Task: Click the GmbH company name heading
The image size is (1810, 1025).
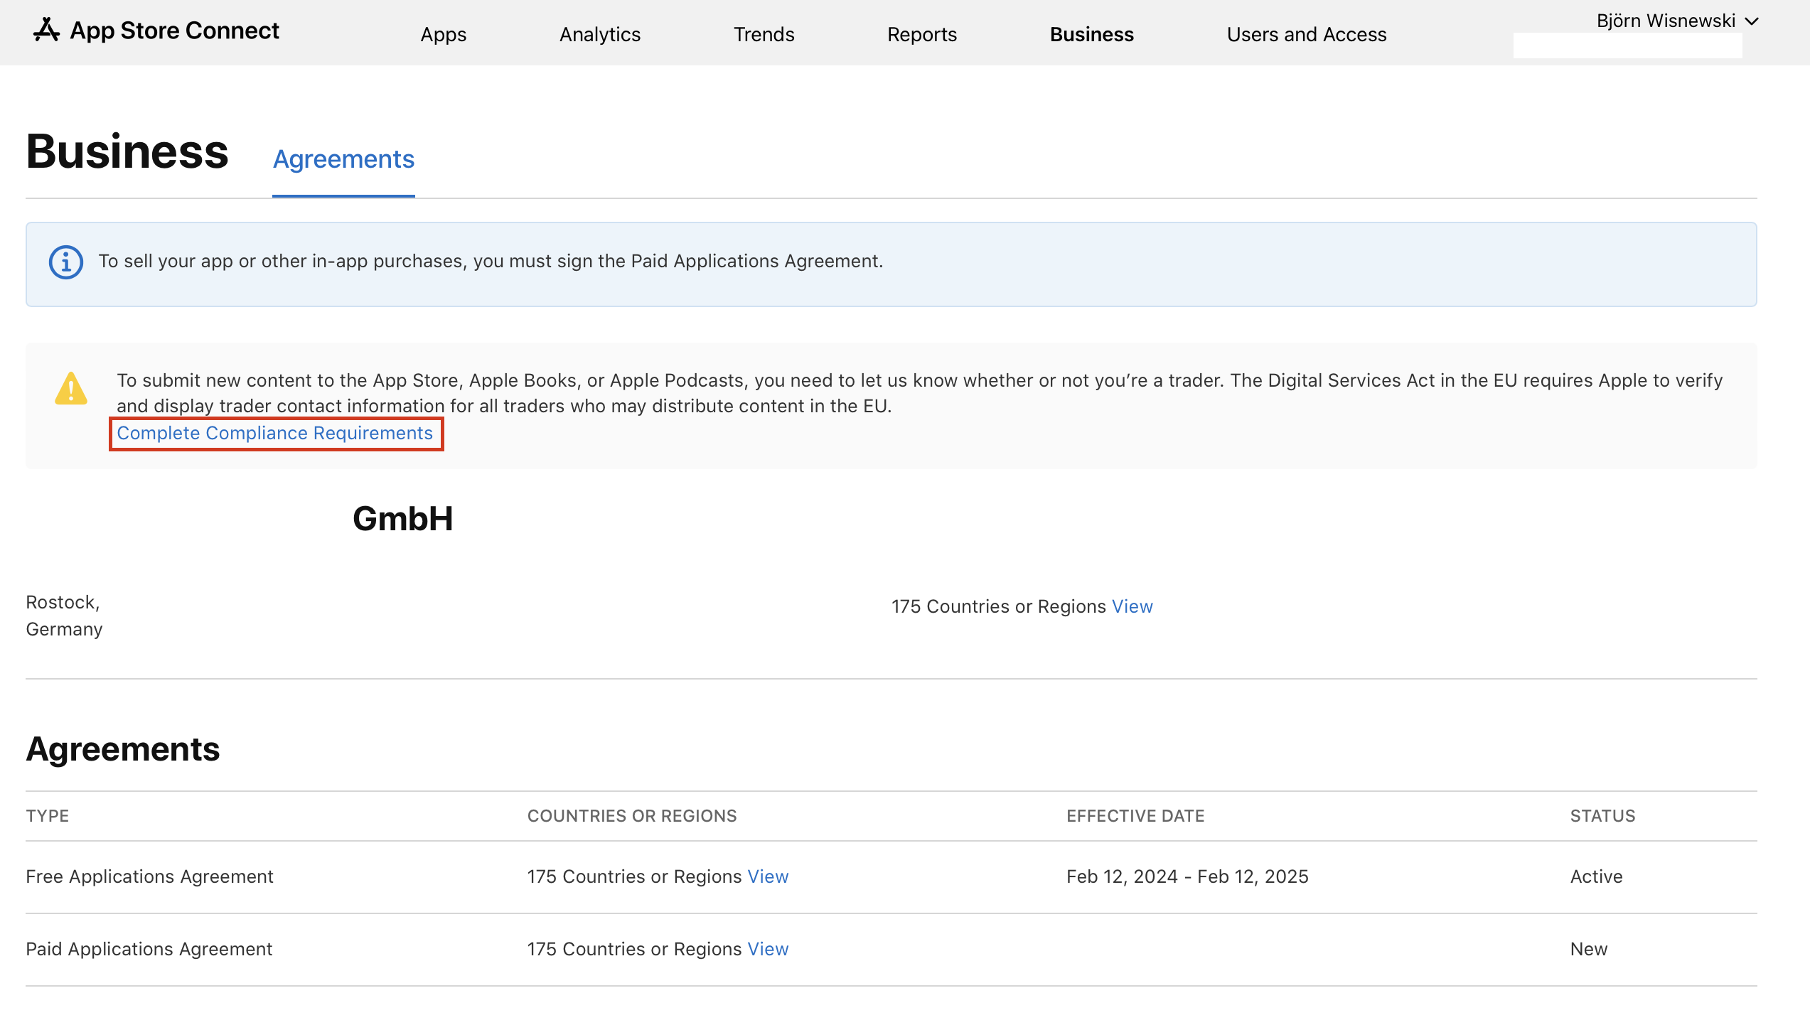Action: tap(402, 519)
